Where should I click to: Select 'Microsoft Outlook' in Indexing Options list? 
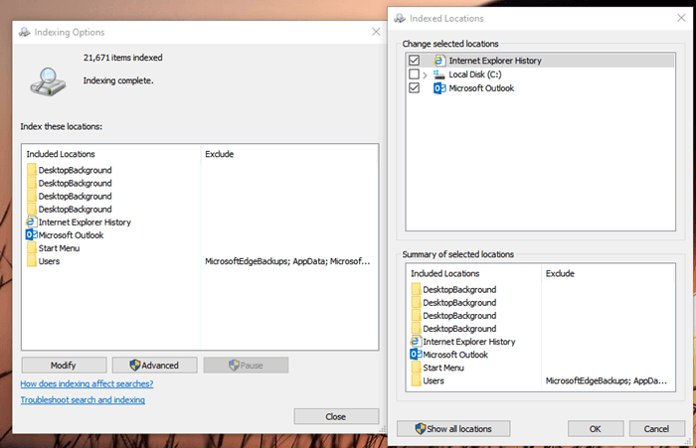point(71,234)
